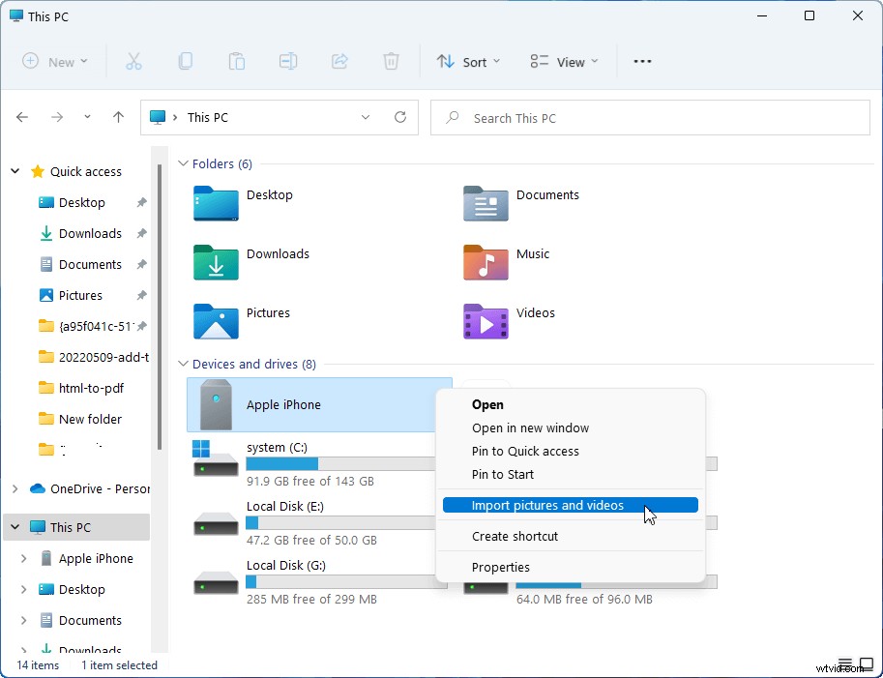Select the 20220509-add-t folder
Viewport: 883px width, 678px height.
(103, 357)
